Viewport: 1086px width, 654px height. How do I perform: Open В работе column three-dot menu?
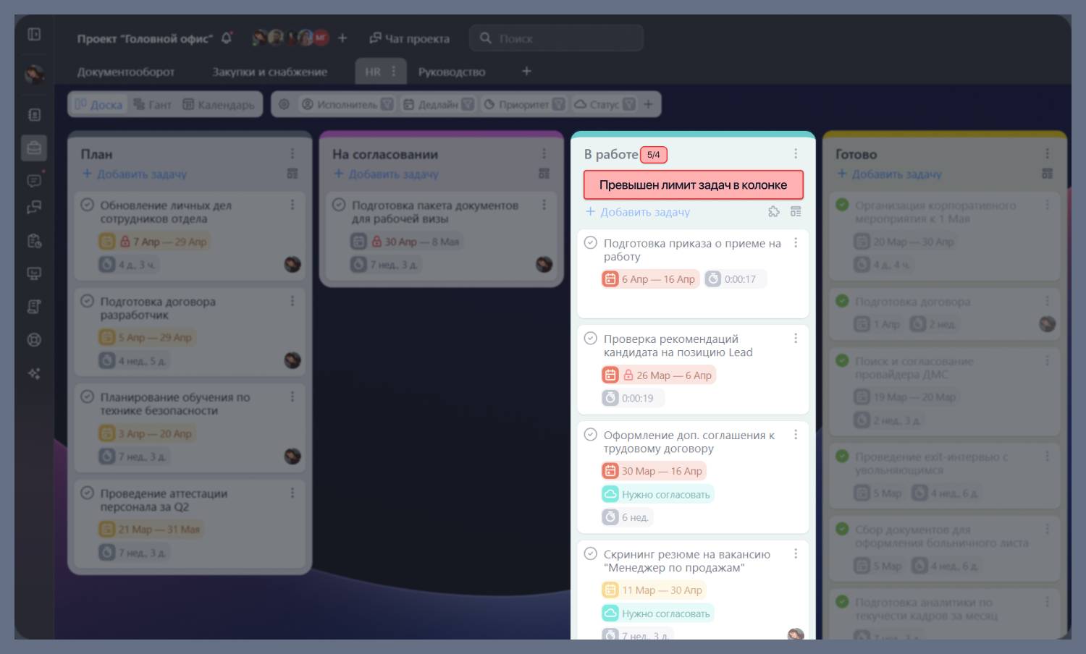click(795, 154)
